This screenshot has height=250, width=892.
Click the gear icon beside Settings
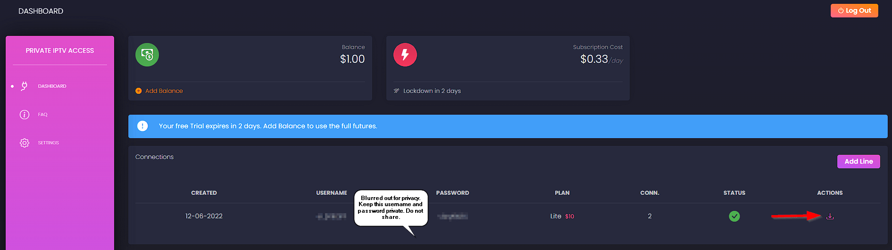(x=25, y=143)
